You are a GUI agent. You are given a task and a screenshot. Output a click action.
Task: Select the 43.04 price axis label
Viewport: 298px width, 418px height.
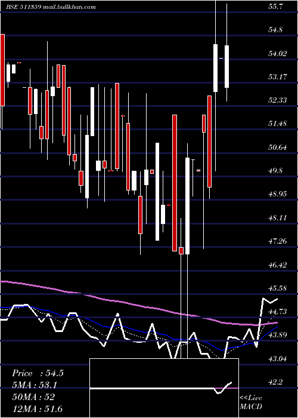coord(278,358)
